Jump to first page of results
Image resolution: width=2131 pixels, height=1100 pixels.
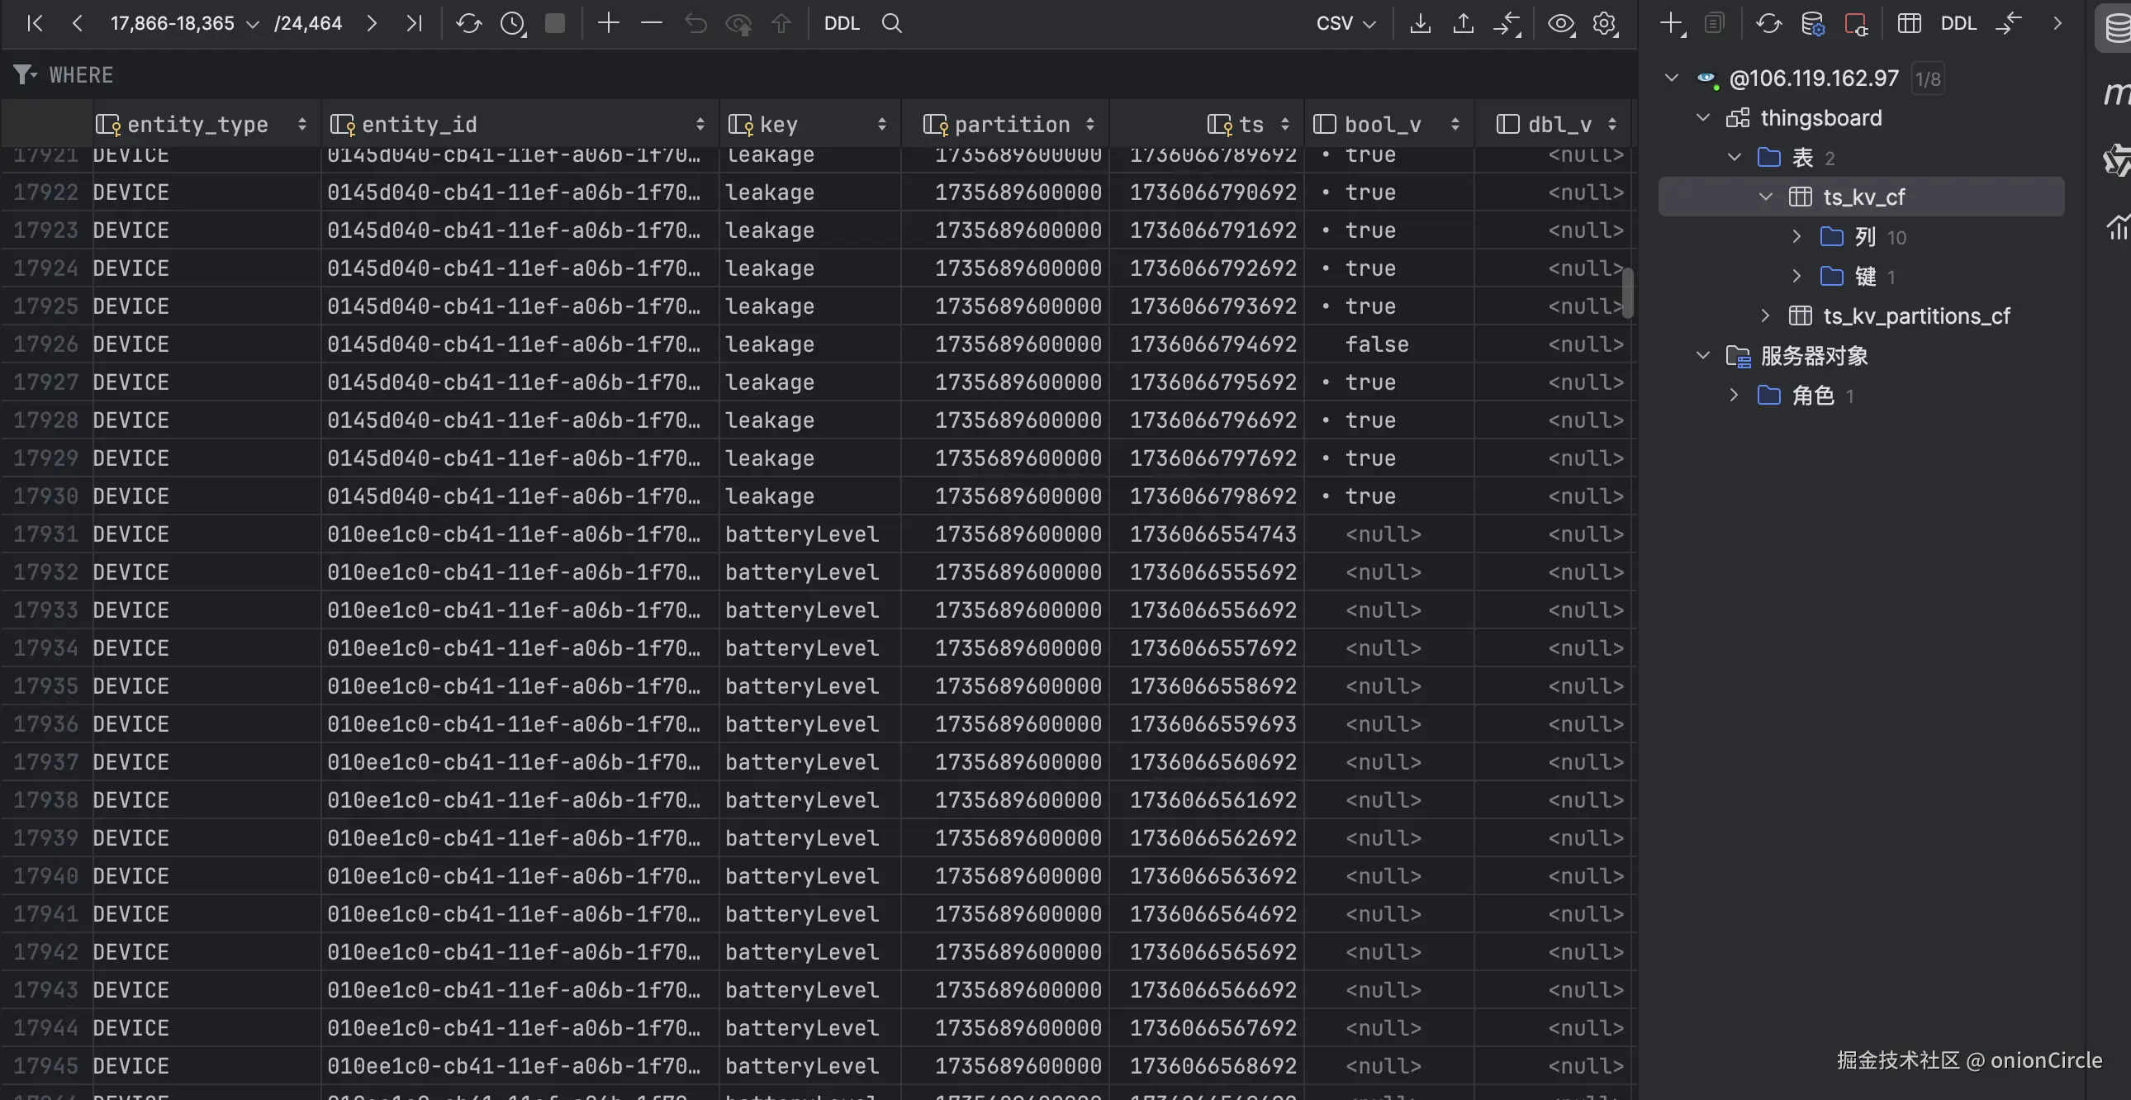pos(34,23)
